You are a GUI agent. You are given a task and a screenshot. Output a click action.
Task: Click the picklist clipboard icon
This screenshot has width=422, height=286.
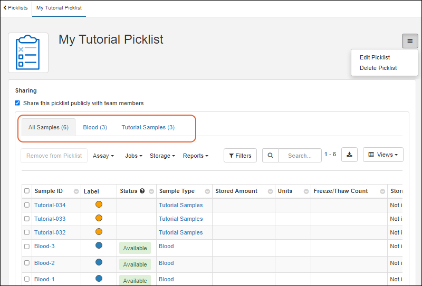point(28,53)
